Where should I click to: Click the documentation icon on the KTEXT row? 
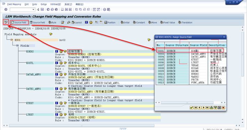61,103
